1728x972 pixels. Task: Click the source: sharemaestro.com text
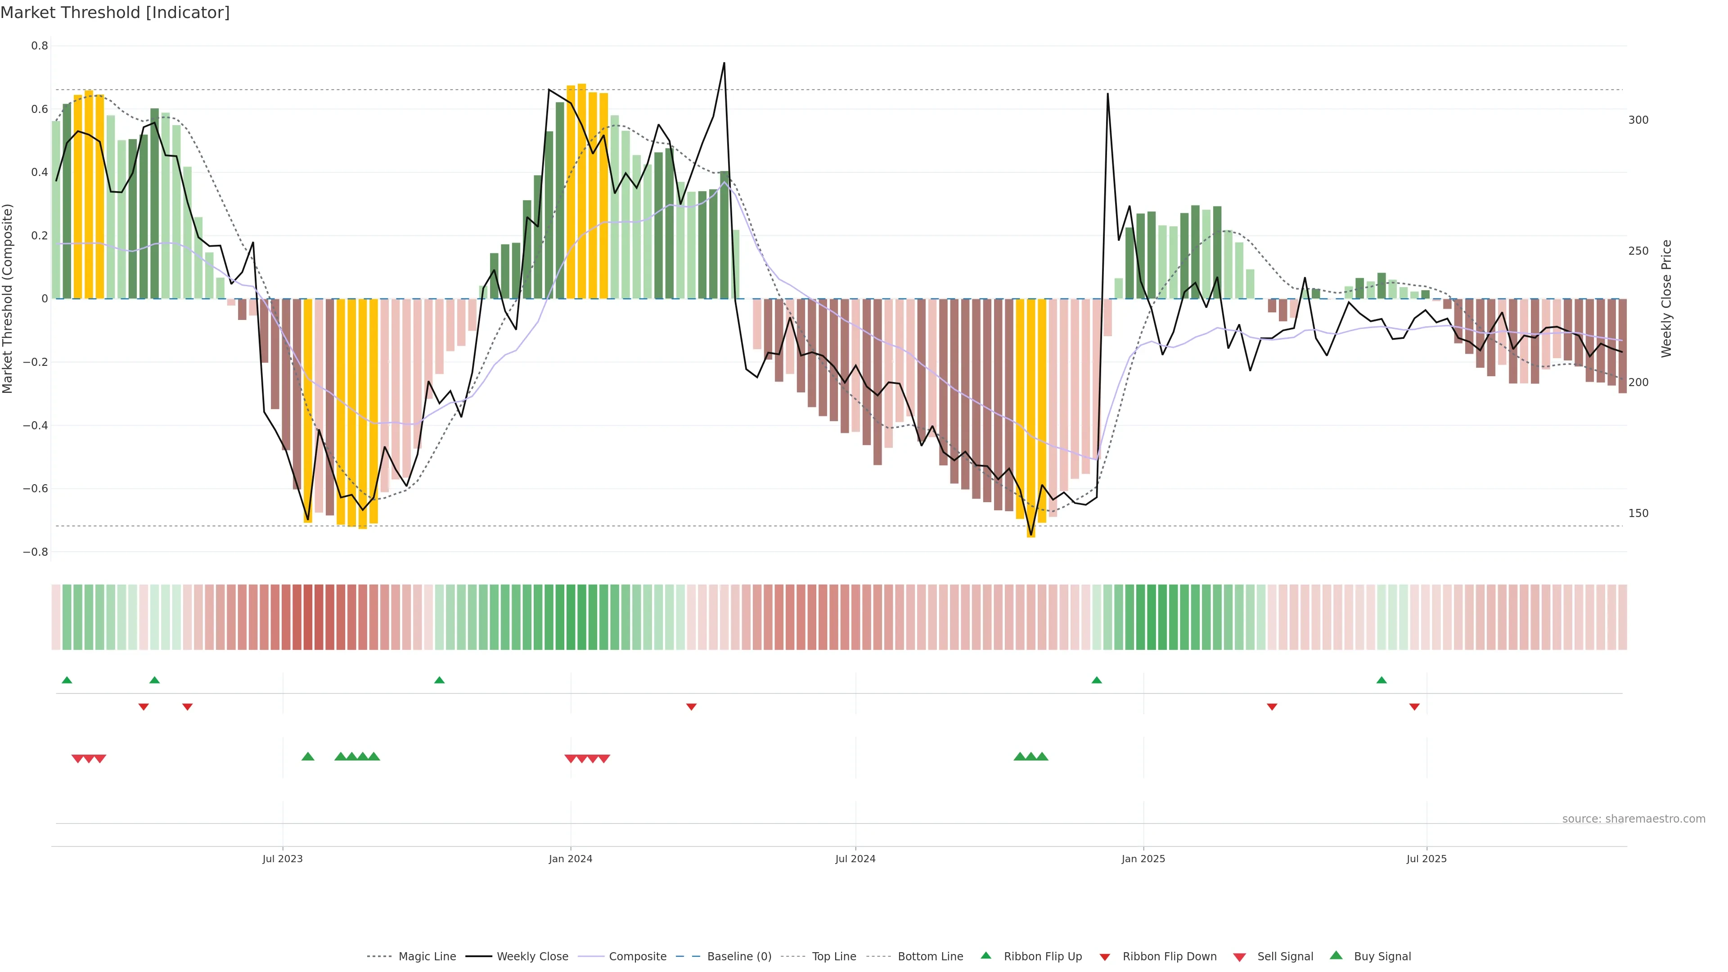(1633, 819)
